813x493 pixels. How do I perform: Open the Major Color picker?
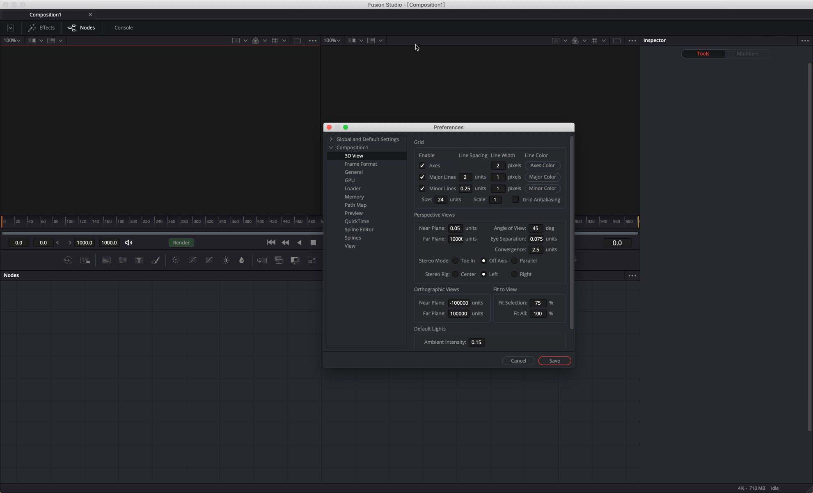(542, 177)
